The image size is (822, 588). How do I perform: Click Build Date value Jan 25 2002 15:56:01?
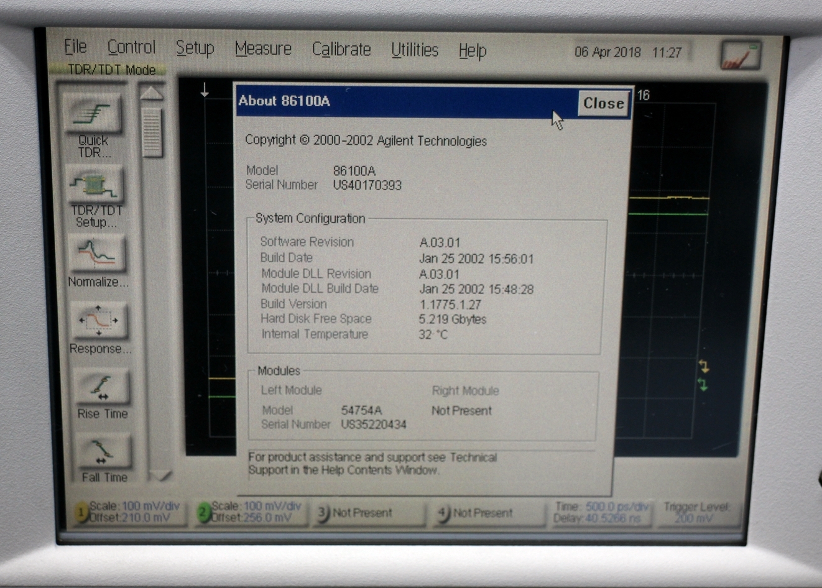(476, 259)
